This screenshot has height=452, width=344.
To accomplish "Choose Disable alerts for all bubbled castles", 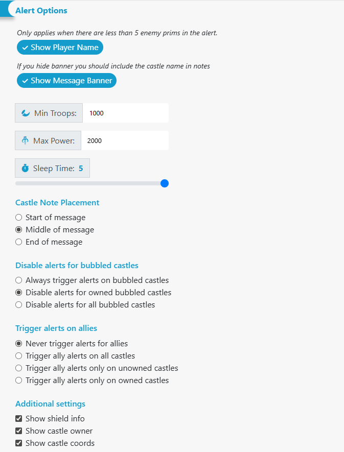I will click(x=18, y=304).
